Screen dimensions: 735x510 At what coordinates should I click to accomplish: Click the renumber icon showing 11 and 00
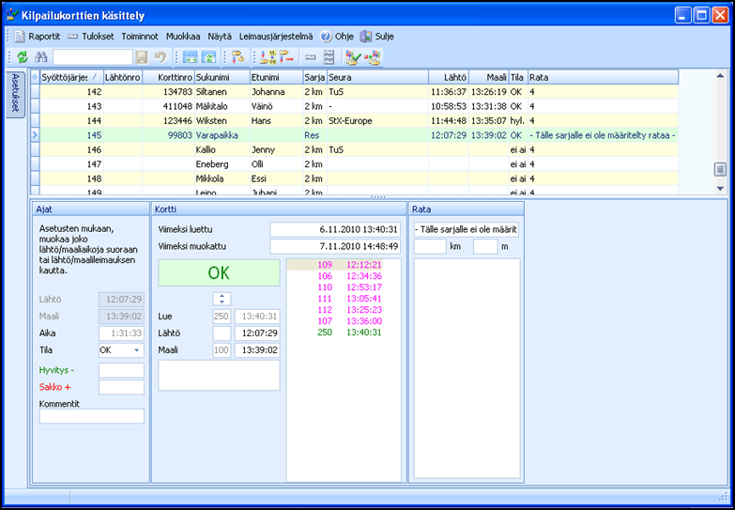pyautogui.click(x=268, y=57)
